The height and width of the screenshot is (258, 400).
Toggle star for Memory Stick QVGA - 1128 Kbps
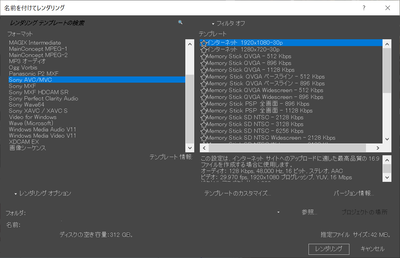click(x=203, y=70)
